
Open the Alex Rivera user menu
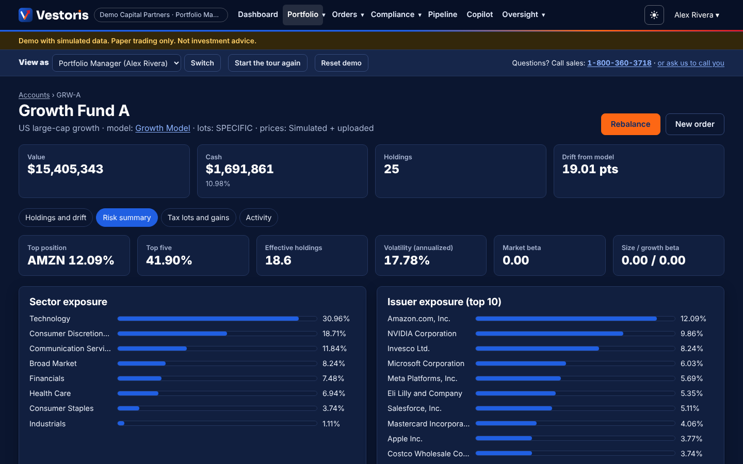697,15
